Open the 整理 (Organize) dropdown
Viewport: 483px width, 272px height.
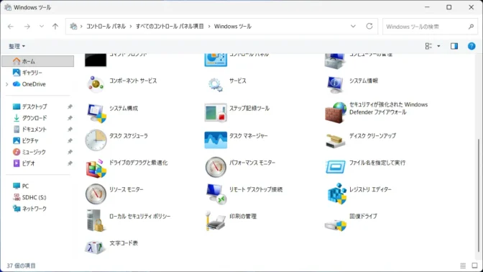pos(17,46)
